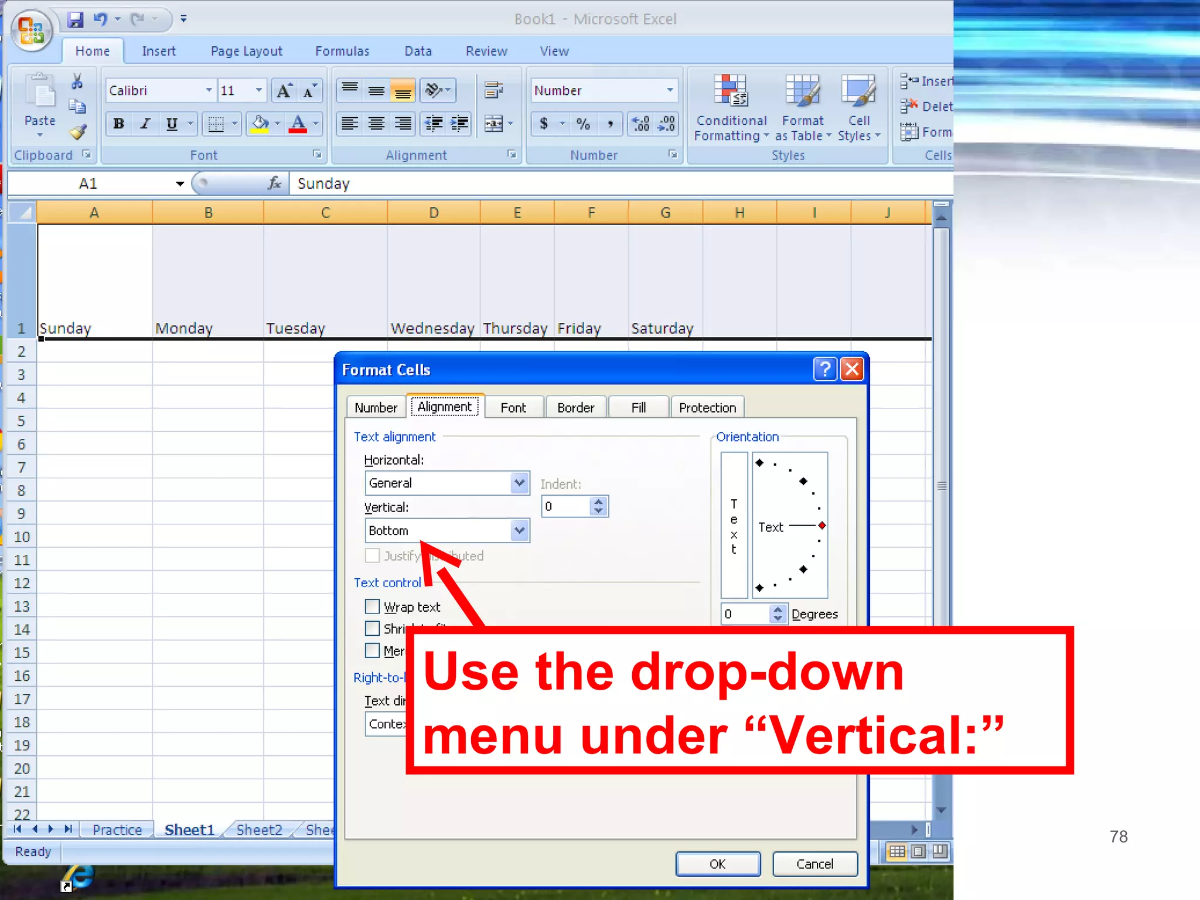The height and width of the screenshot is (900, 1200).
Task: Click Bottom Align icon
Action: (x=403, y=90)
